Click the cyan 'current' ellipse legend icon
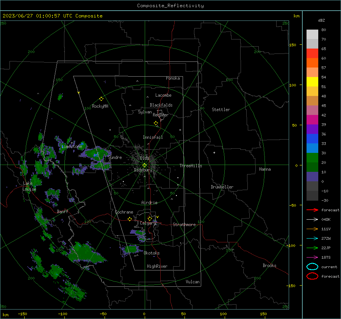341x319 pixels. pyautogui.click(x=312, y=267)
